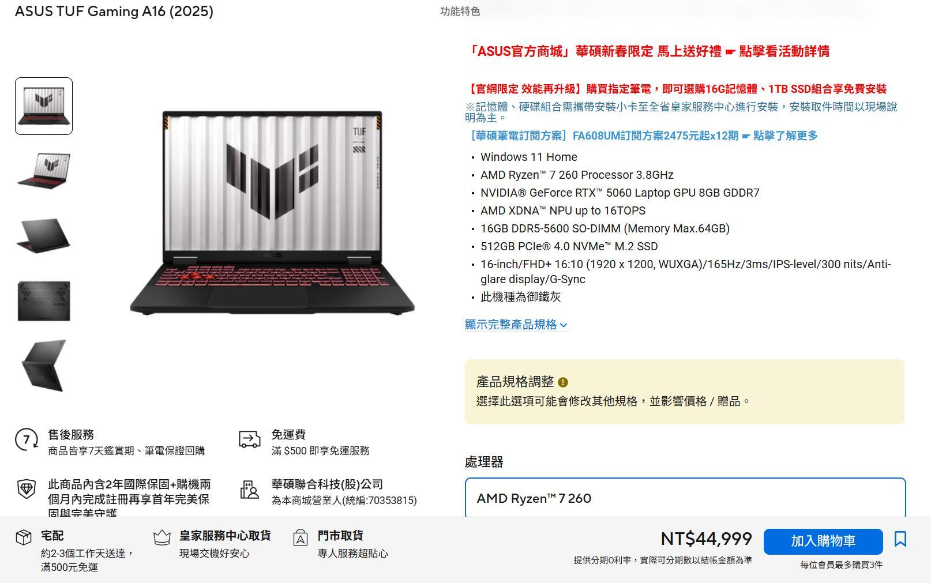The image size is (931, 583).
Task: Click the Royal Service Center crown icon
Action: (162, 537)
